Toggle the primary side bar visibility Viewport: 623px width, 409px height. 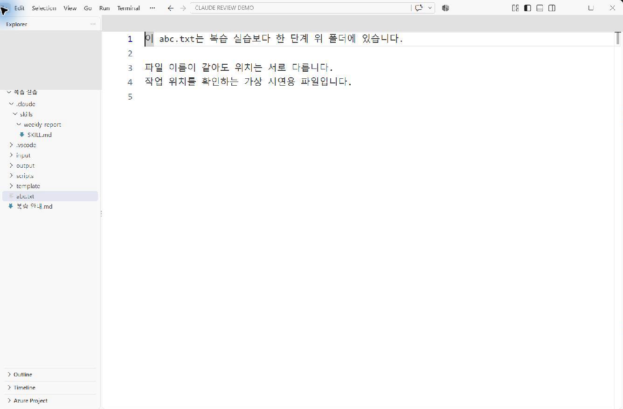(x=527, y=8)
